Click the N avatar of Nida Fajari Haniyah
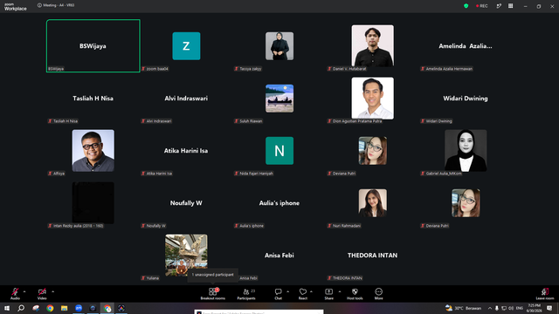 click(279, 151)
